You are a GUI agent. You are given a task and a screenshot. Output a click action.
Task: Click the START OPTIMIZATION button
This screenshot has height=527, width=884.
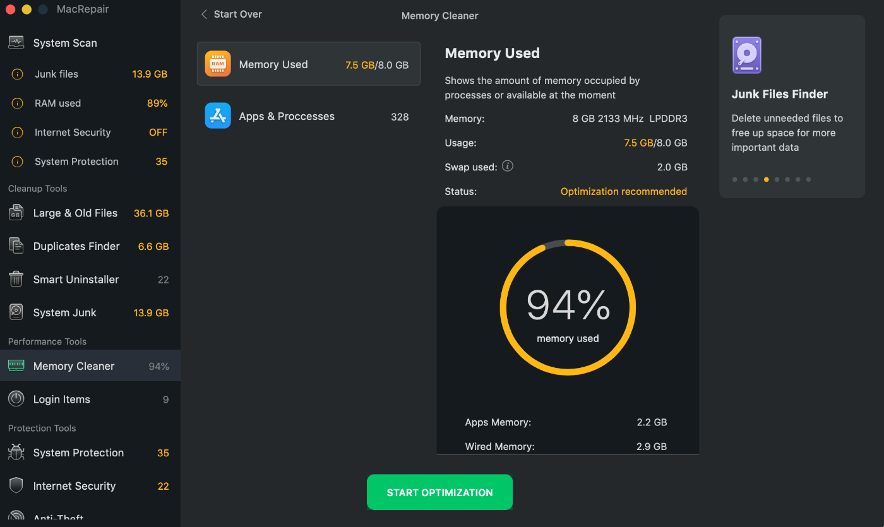click(439, 492)
